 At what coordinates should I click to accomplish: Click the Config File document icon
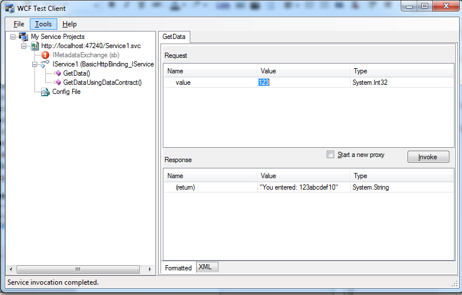click(45, 92)
